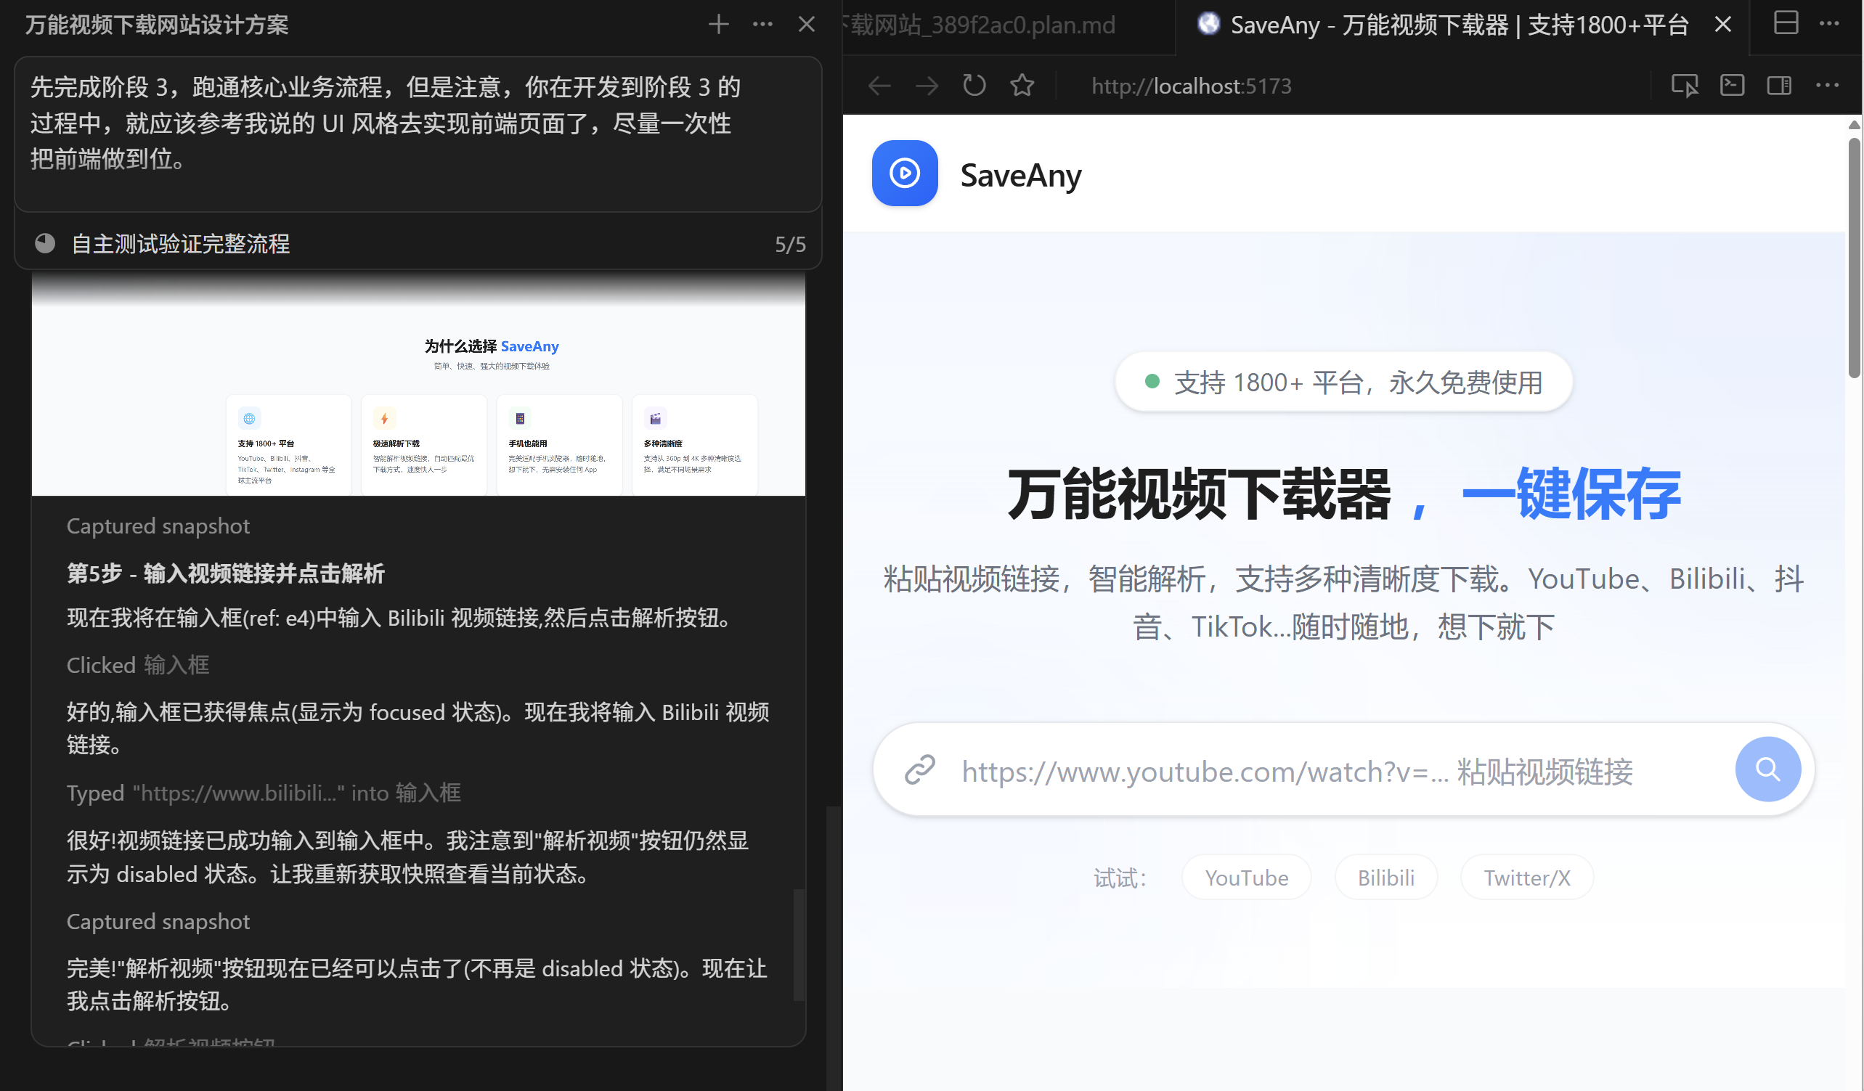Open browser toolbar more options menu
Image resolution: width=1864 pixels, height=1091 pixels.
pyautogui.click(x=1826, y=86)
